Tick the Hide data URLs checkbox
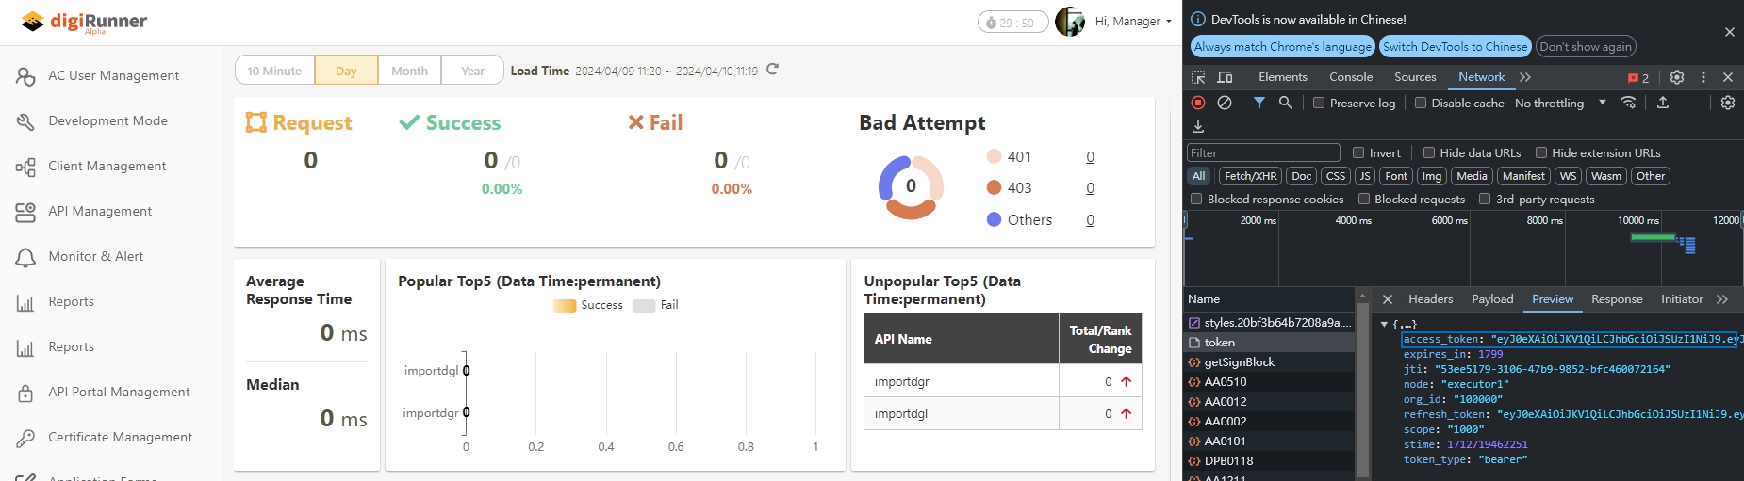This screenshot has height=481, width=1744. [x=1429, y=152]
